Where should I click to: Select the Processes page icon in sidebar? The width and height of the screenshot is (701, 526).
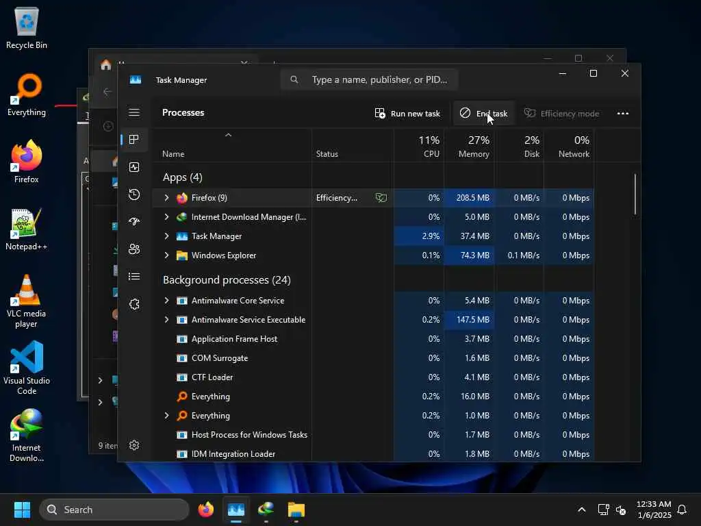click(134, 140)
